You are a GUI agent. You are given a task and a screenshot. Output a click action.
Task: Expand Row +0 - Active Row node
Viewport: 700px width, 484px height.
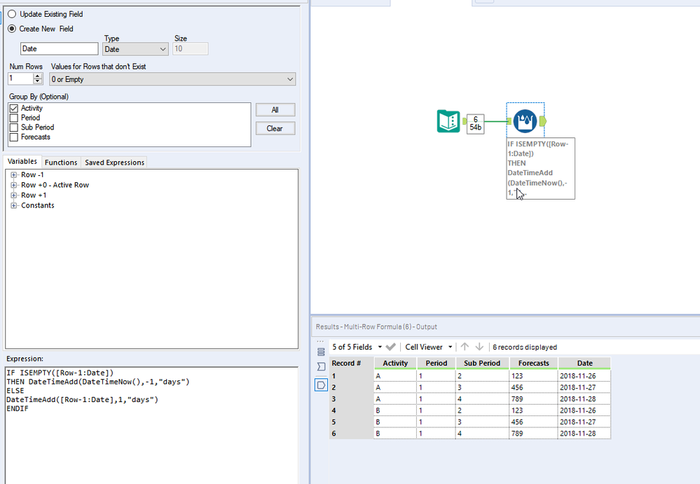point(14,185)
